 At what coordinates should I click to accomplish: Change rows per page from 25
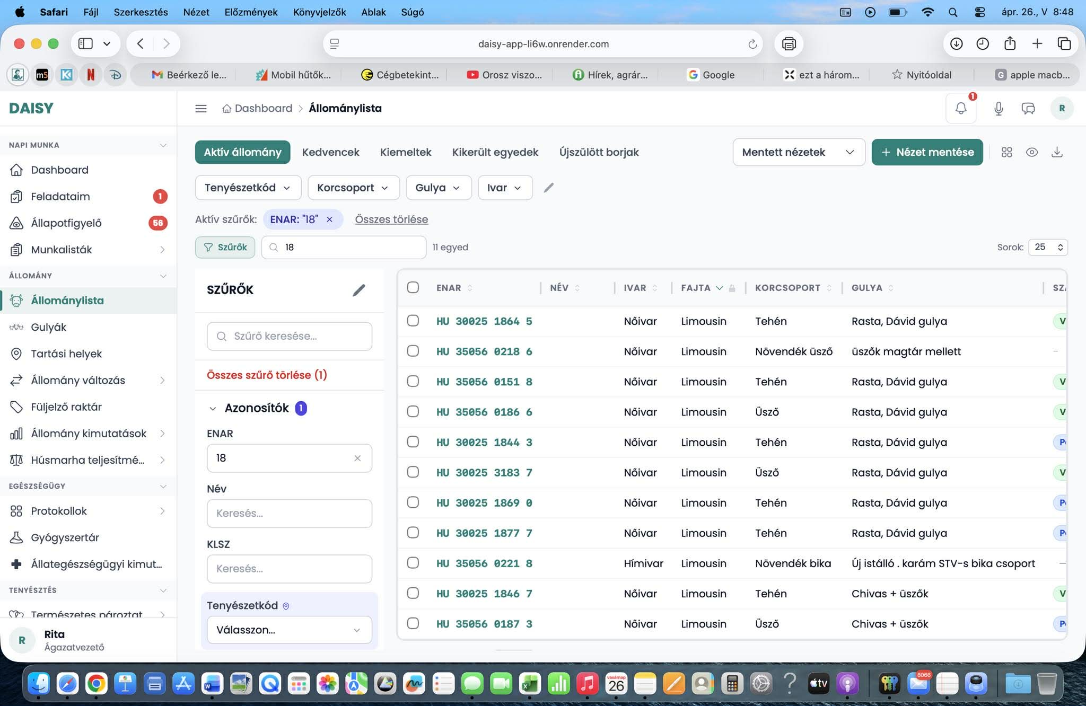(x=1048, y=247)
